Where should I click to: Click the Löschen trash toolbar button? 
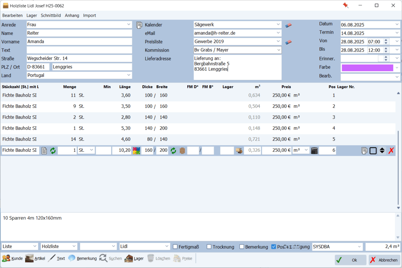coord(158,258)
